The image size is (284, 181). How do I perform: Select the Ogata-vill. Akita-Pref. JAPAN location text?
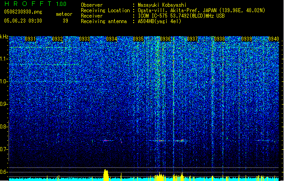tap(201, 10)
